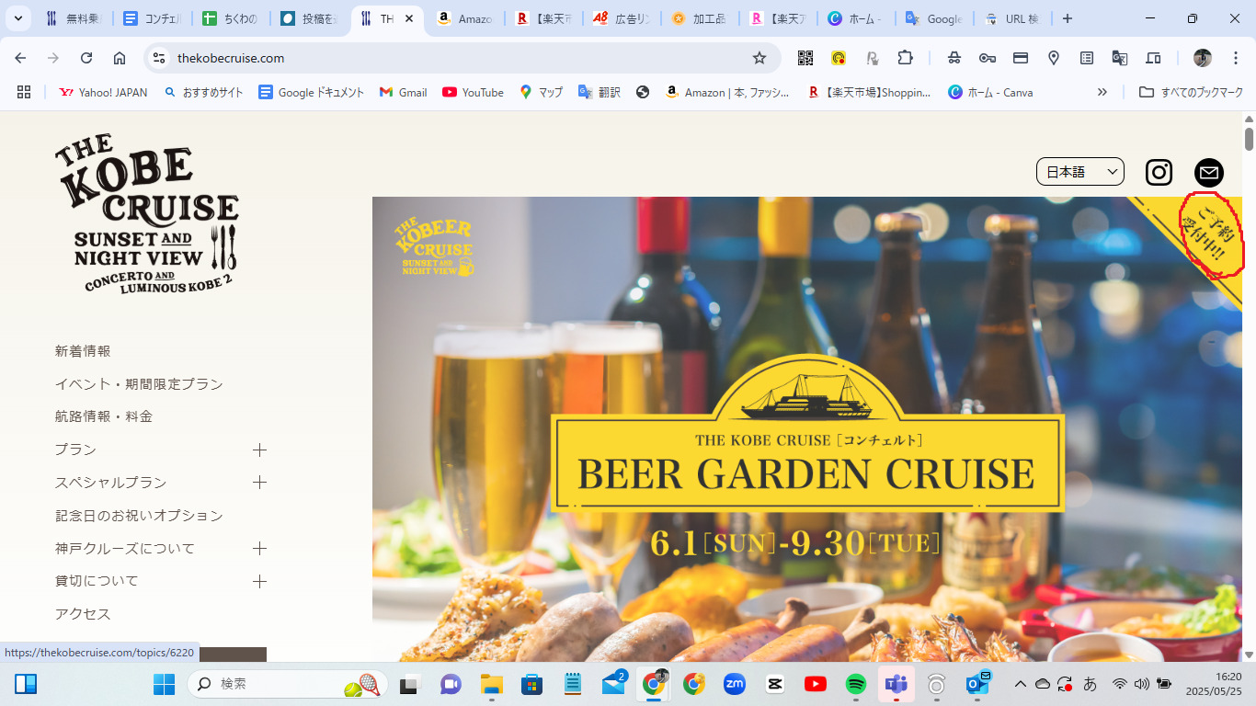Switch to the Google Translate tab
This screenshot has width=1256, height=706.
[935, 18]
